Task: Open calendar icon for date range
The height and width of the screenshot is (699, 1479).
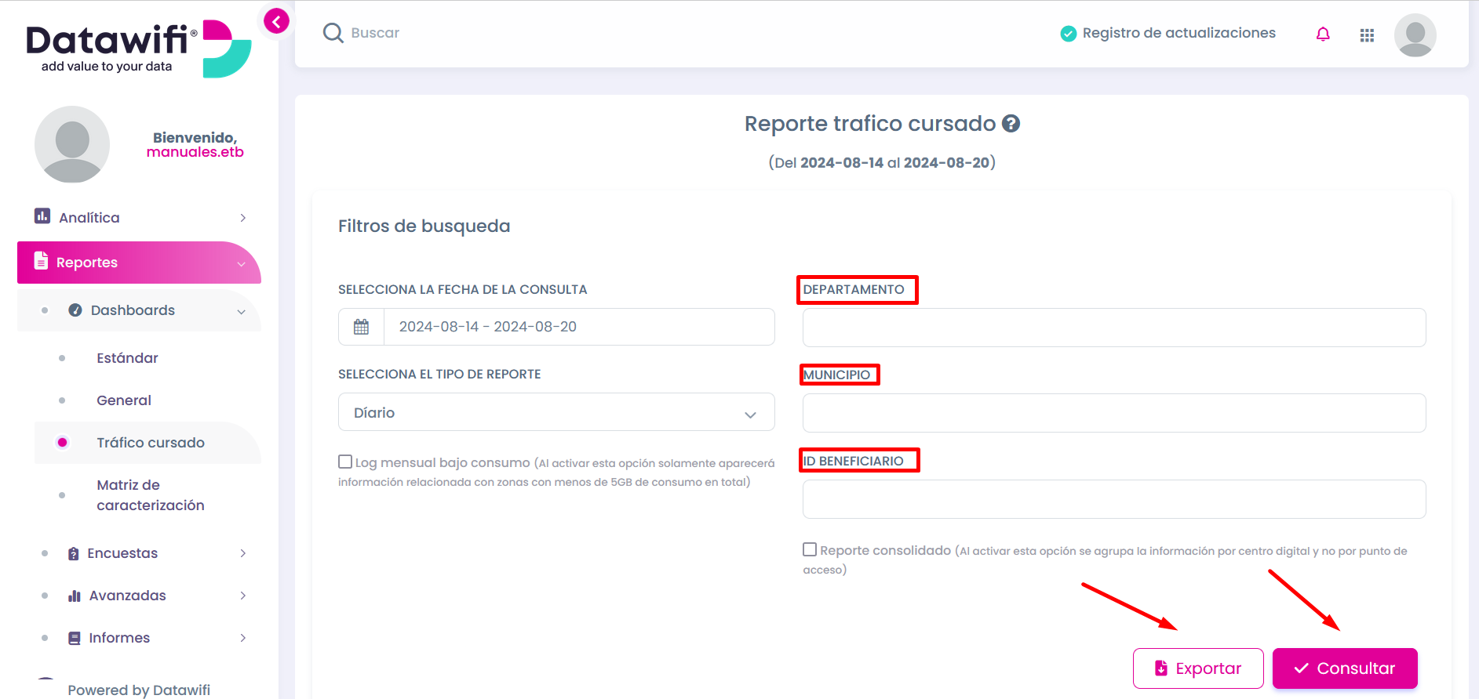Action: click(361, 327)
